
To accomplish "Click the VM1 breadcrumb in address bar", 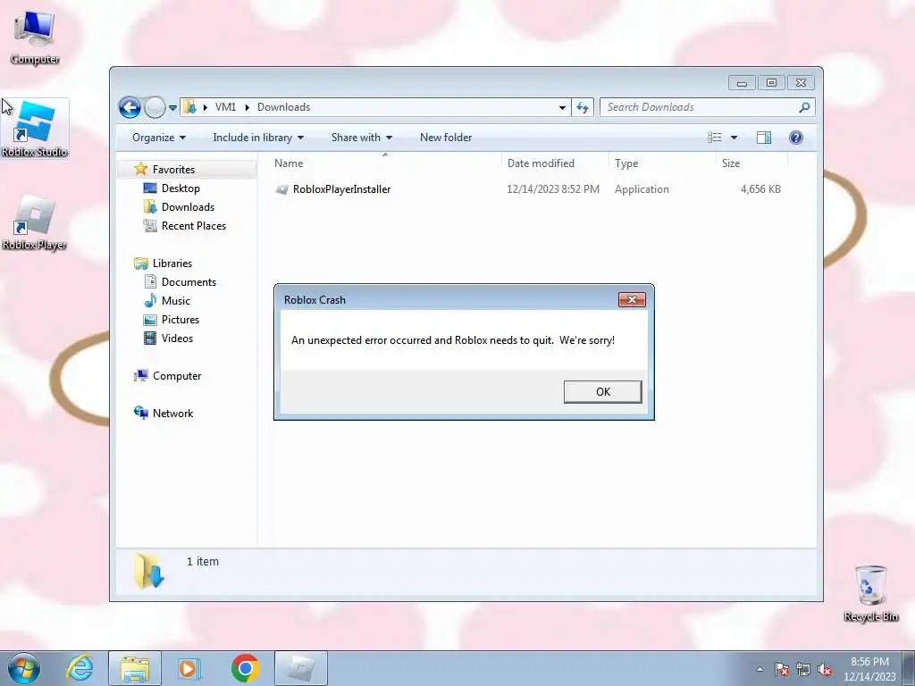I will point(225,107).
